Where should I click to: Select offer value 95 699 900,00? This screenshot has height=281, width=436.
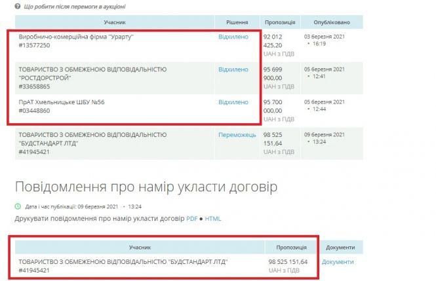click(273, 73)
